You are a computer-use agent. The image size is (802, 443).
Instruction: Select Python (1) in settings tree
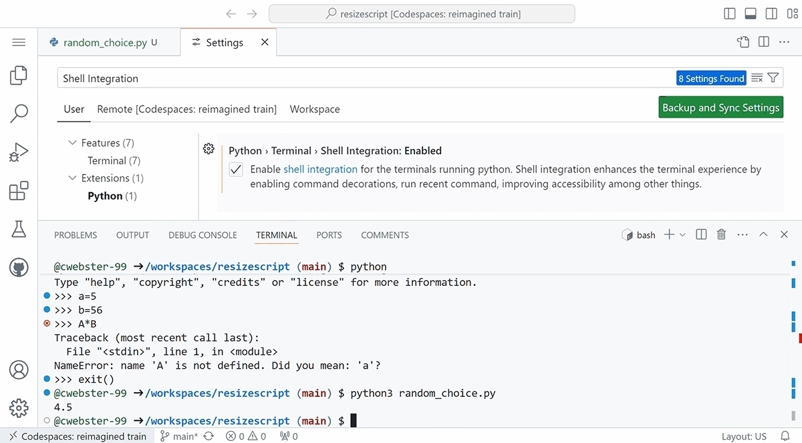[112, 196]
